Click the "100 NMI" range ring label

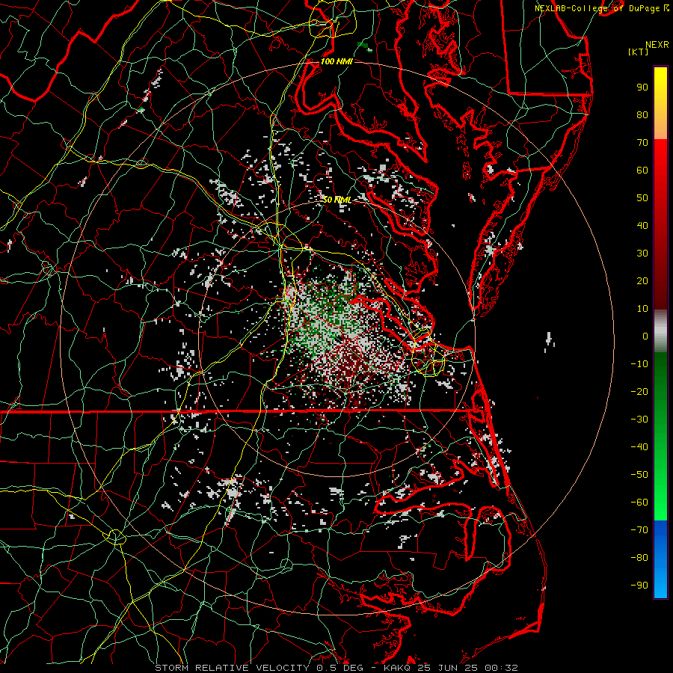(x=336, y=62)
